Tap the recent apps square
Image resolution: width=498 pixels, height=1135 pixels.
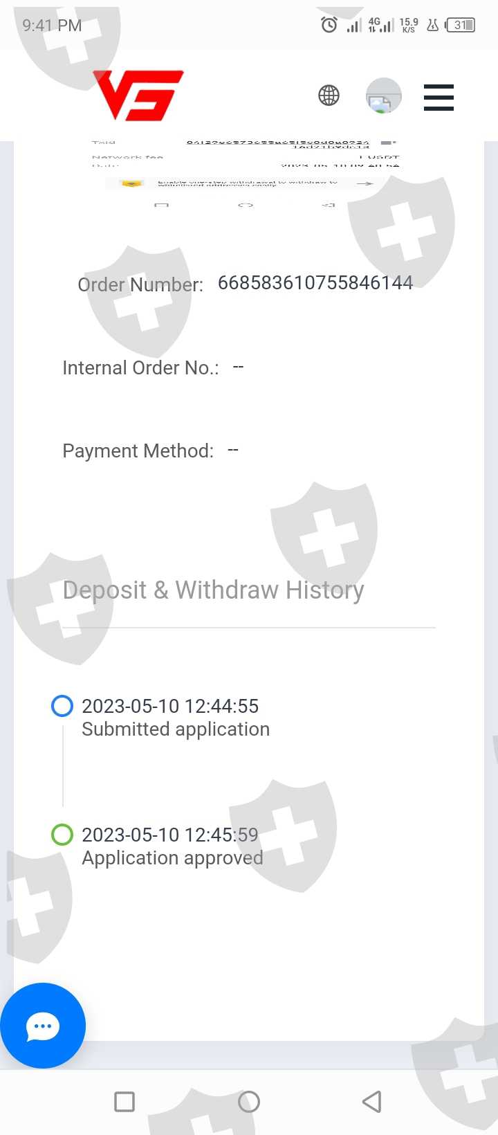tap(124, 1102)
